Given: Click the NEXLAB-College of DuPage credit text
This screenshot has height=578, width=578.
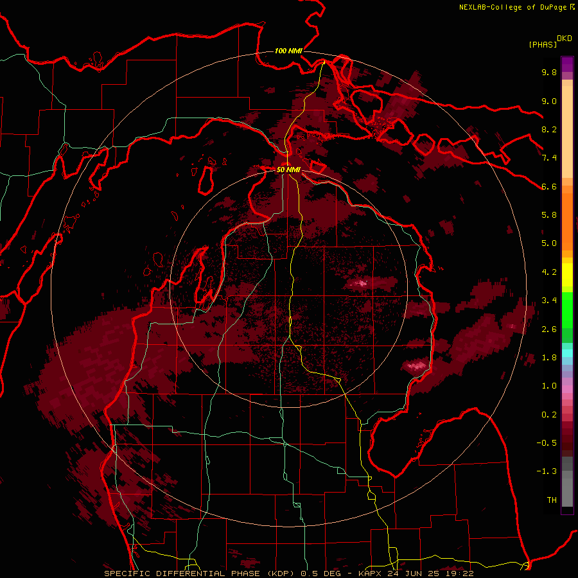Looking at the screenshot, I should (x=514, y=7).
